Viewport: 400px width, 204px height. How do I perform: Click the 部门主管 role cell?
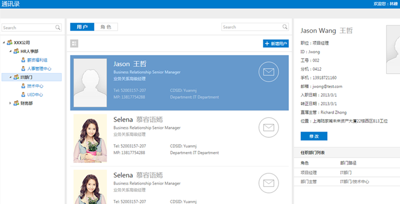click(x=309, y=182)
